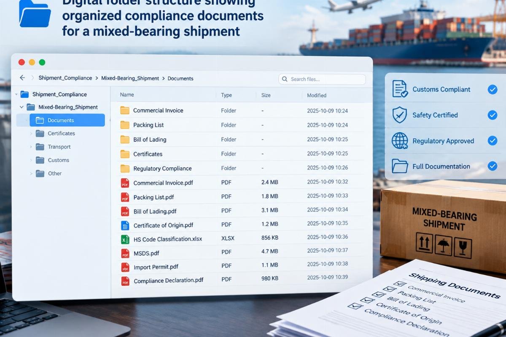Click the Customs Compliant document icon
This screenshot has width=506, height=337.
pyautogui.click(x=400, y=89)
